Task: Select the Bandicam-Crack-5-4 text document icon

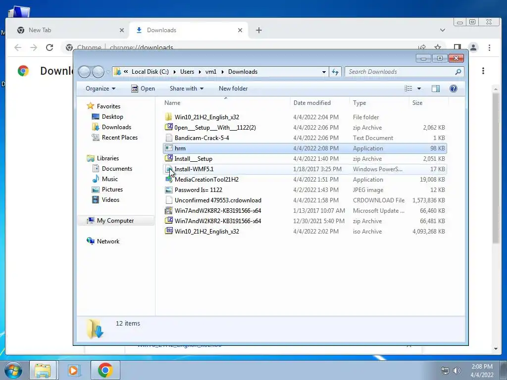Action: tap(168, 138)
